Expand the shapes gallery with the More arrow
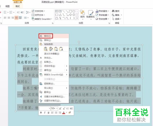This screenshot has width=153, height=126. (x=77, y=18)
